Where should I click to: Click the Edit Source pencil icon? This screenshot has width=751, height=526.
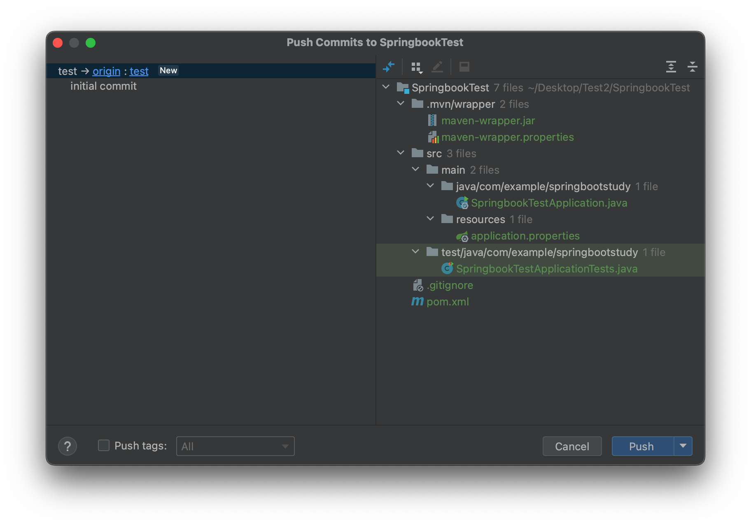pyautogui.click(x=437, y=67)
